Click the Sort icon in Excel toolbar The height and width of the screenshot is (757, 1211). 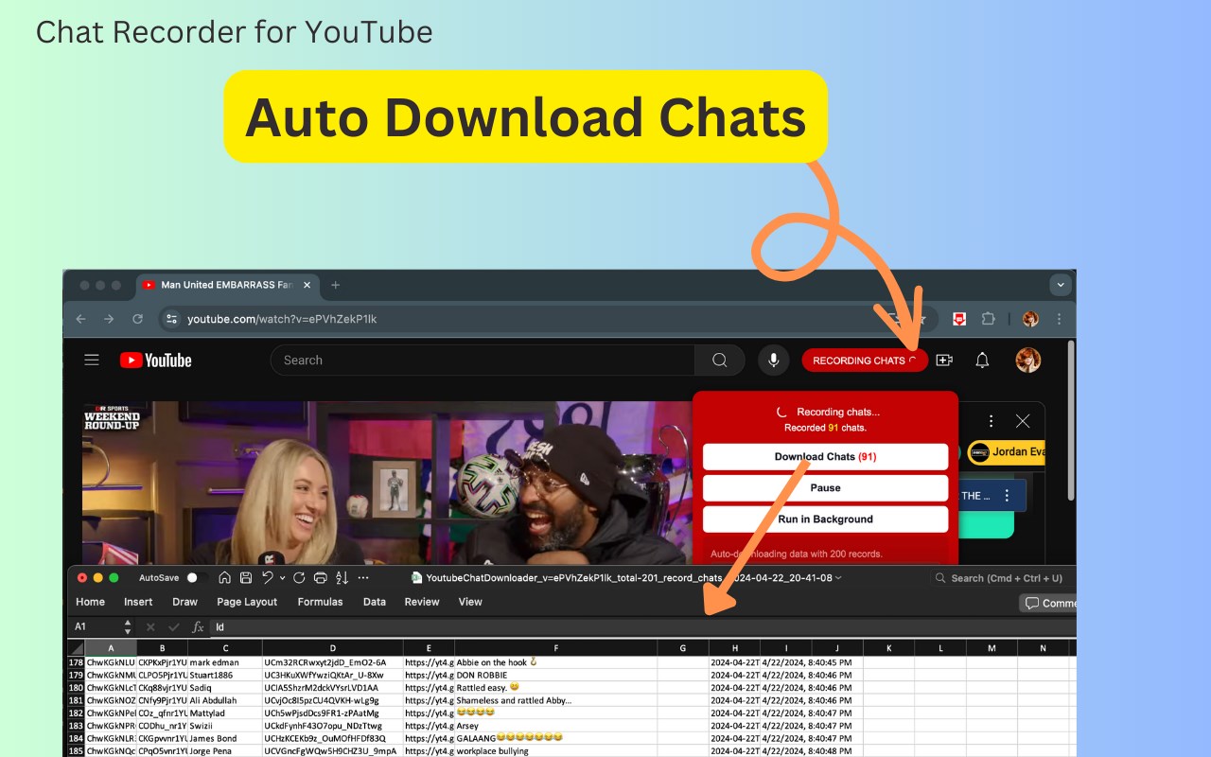click(342, 577)
